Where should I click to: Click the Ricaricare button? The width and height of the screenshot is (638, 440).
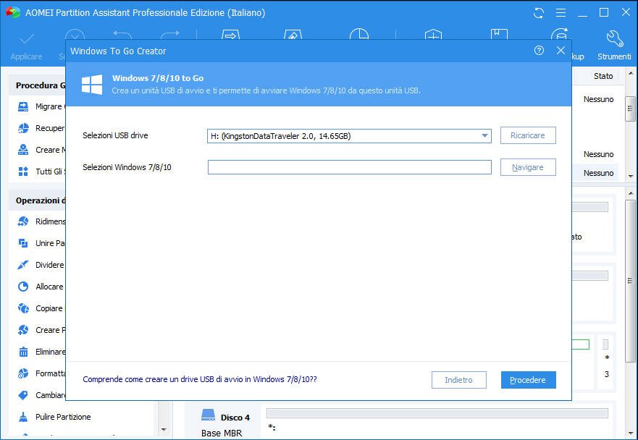coord(528,135)
